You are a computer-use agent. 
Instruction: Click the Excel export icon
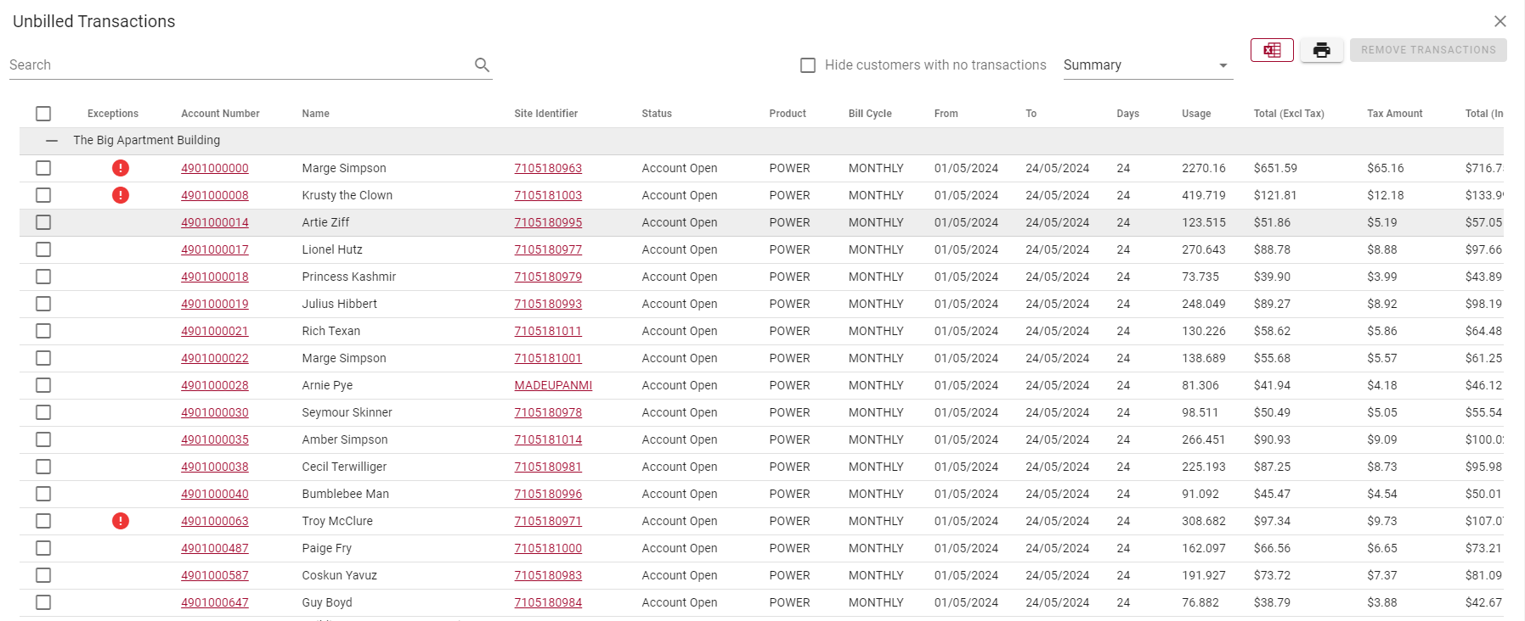click(1271, 50)
